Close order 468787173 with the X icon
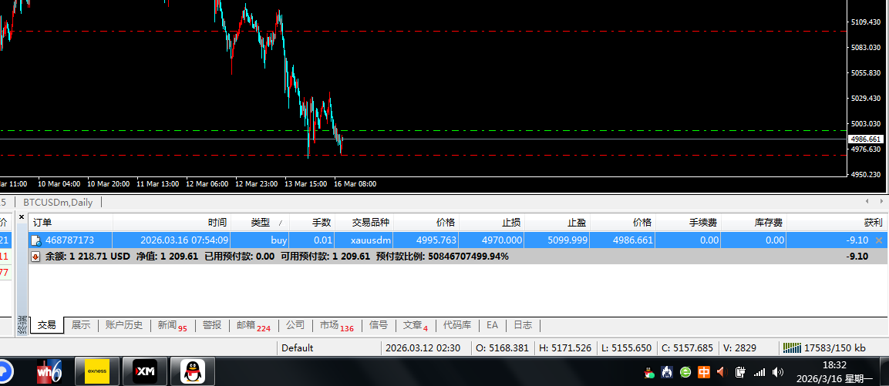This screenshot has width=889, height=386. tap(879, 240)
